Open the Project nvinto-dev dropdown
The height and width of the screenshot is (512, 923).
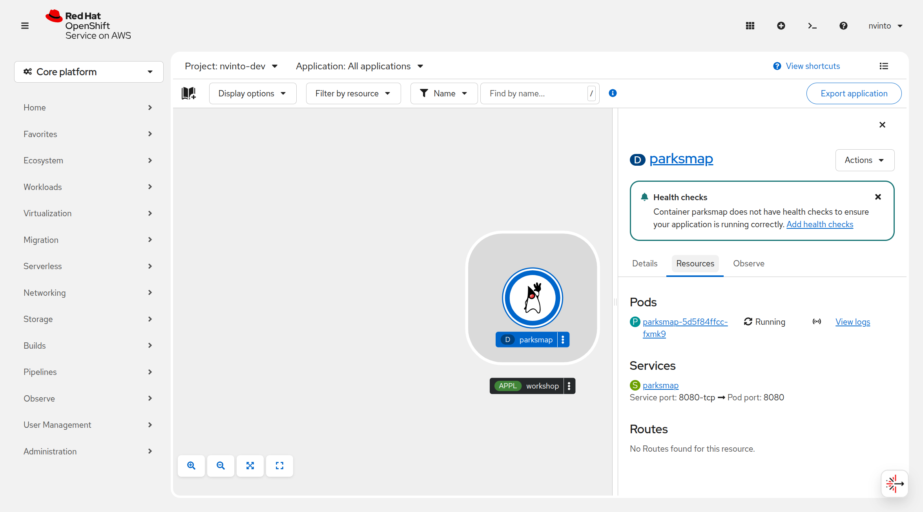pos(231,66)
